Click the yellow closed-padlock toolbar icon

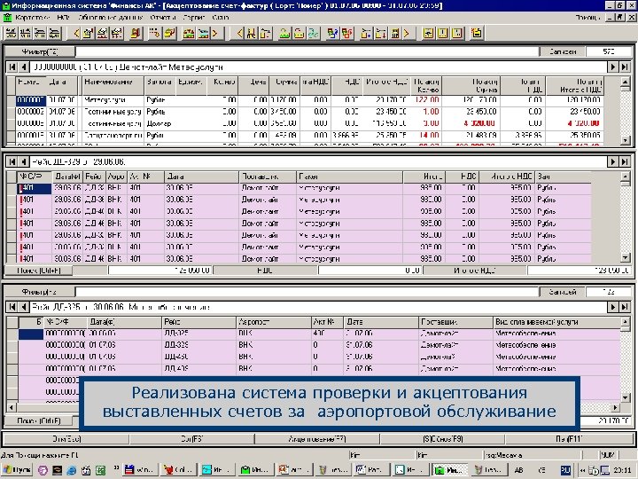tap(300, 33)
